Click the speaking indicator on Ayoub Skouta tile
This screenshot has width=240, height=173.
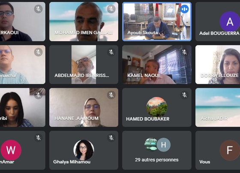pyautogui.click(x=184, y=9)
